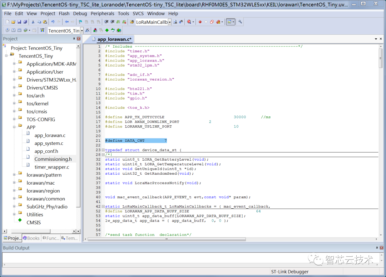This screenshot has height=277, width=386.
Task: Open Options for Target magic wand icon
Action: coord(87,30)
